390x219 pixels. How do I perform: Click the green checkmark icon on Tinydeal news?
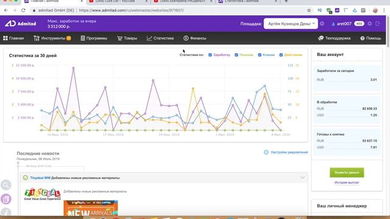[26, 178]
